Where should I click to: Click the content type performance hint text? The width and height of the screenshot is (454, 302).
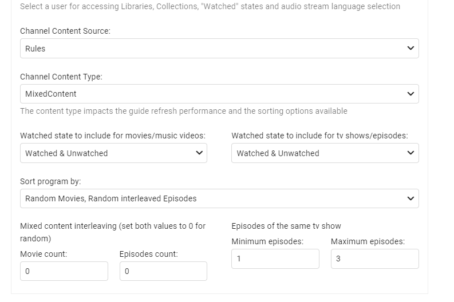tap(183, 111)
